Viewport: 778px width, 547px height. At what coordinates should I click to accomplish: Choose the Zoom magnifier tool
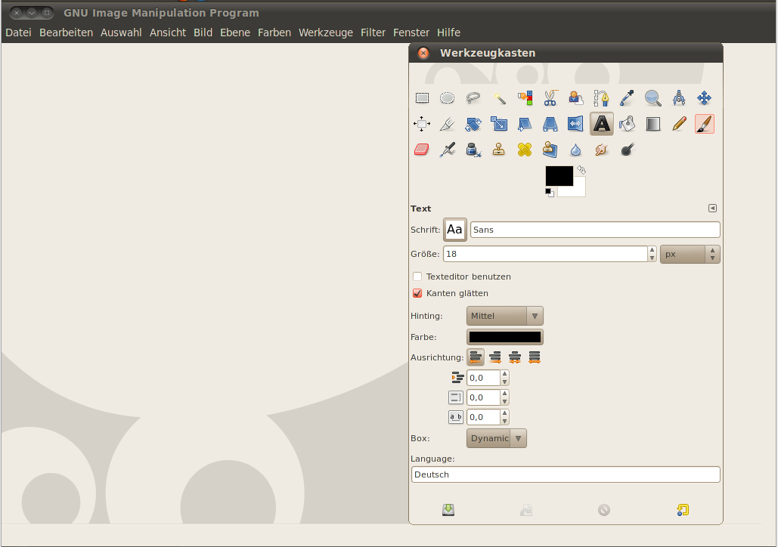[652, 97]
